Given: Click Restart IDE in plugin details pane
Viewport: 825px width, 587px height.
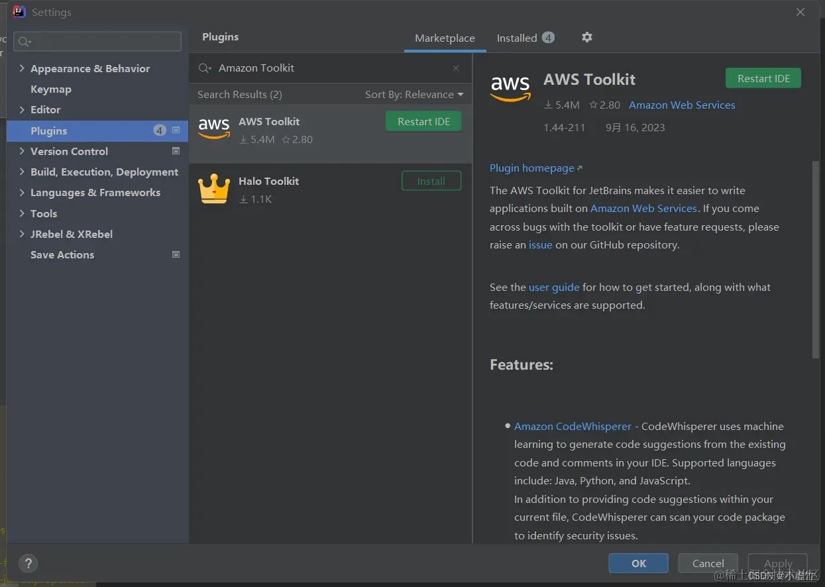Looking at the screenshot, I should pos(763,78).
